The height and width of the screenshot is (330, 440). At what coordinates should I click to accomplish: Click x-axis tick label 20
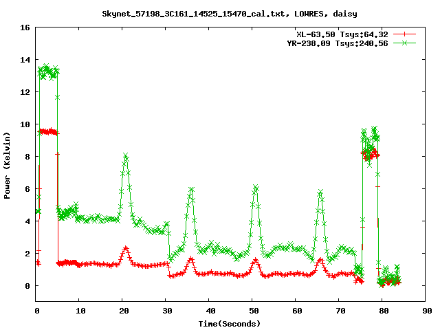124,311
